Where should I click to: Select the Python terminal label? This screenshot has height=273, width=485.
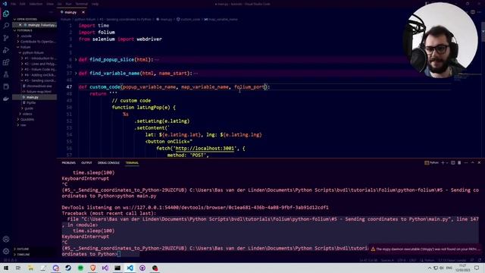432,162
